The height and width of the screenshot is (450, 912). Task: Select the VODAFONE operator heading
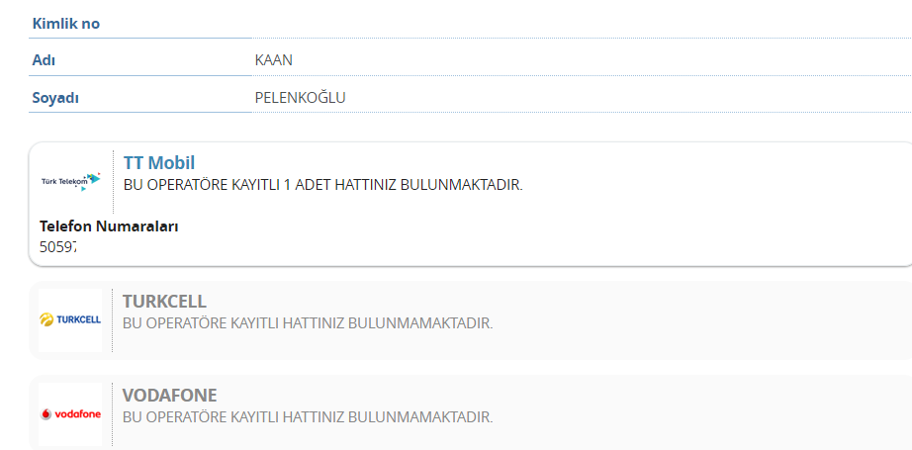(169, 396)
